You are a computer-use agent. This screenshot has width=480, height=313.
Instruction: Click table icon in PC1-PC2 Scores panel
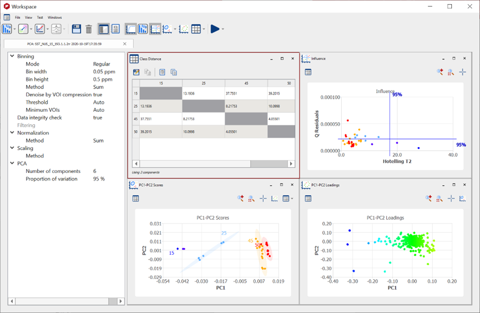[136, 198]
